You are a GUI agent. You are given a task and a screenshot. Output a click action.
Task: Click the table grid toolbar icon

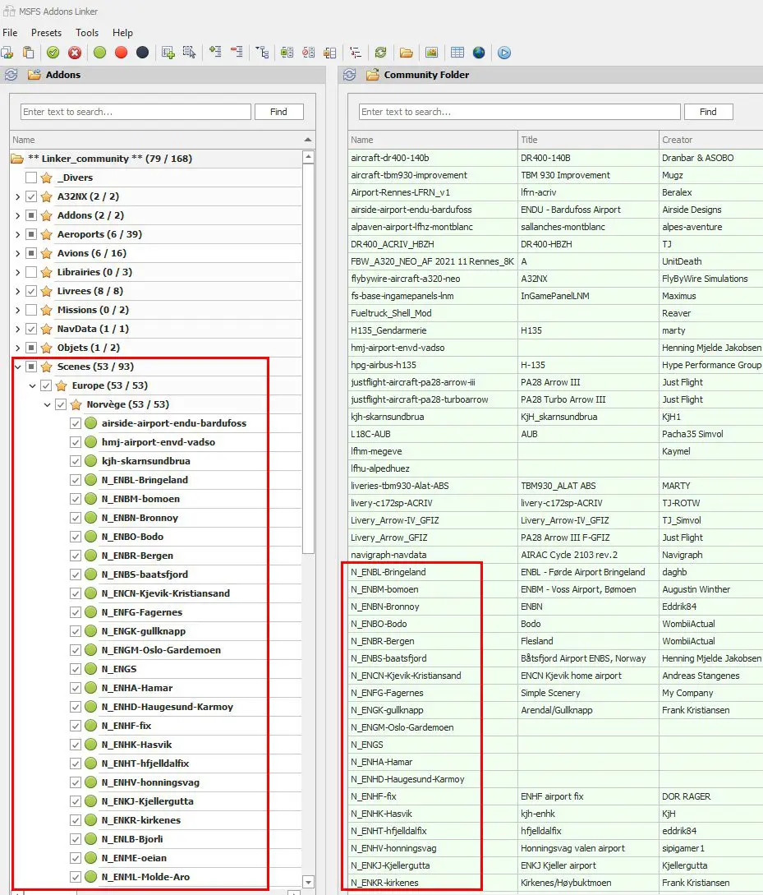[x=457, y=53]
